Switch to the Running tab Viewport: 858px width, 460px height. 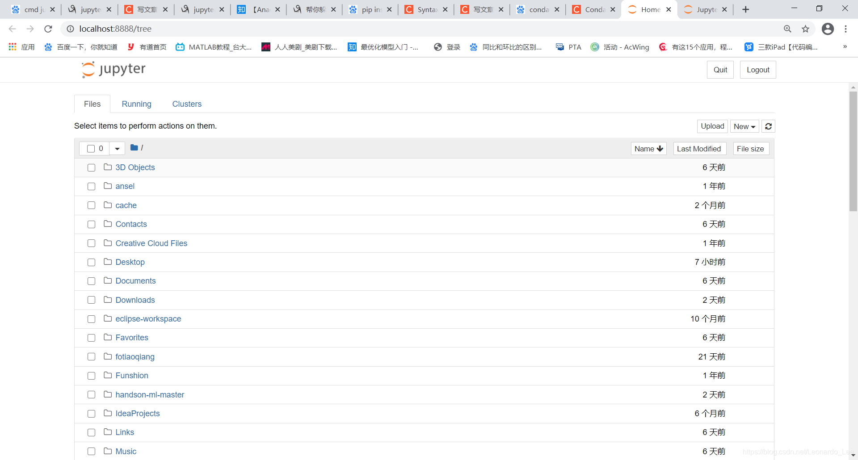tap(136, 104)
